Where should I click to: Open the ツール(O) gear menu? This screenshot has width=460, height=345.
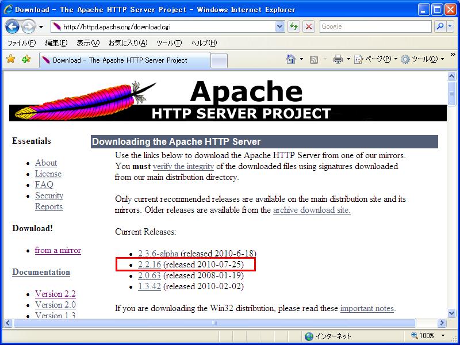tap(423, 60)
